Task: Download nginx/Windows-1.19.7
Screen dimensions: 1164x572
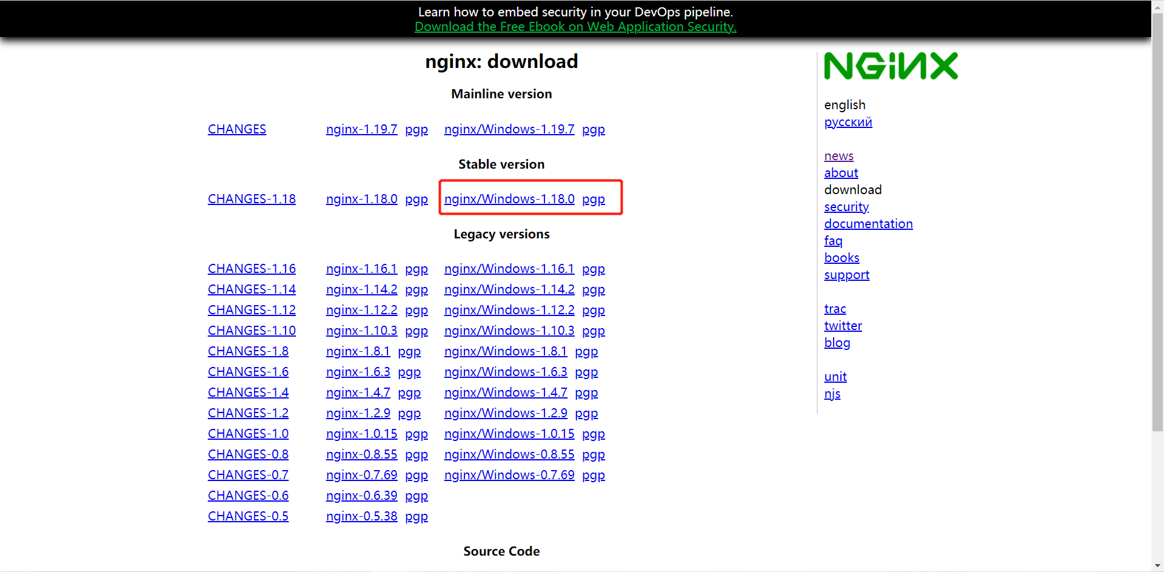Action: pos(509,129)
